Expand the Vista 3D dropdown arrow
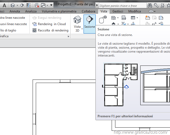Viewport: 170px width, 135px height. [82, 29]
